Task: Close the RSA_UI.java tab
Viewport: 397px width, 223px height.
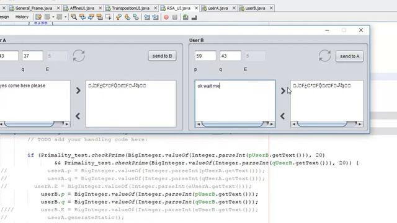Action: 196,8
